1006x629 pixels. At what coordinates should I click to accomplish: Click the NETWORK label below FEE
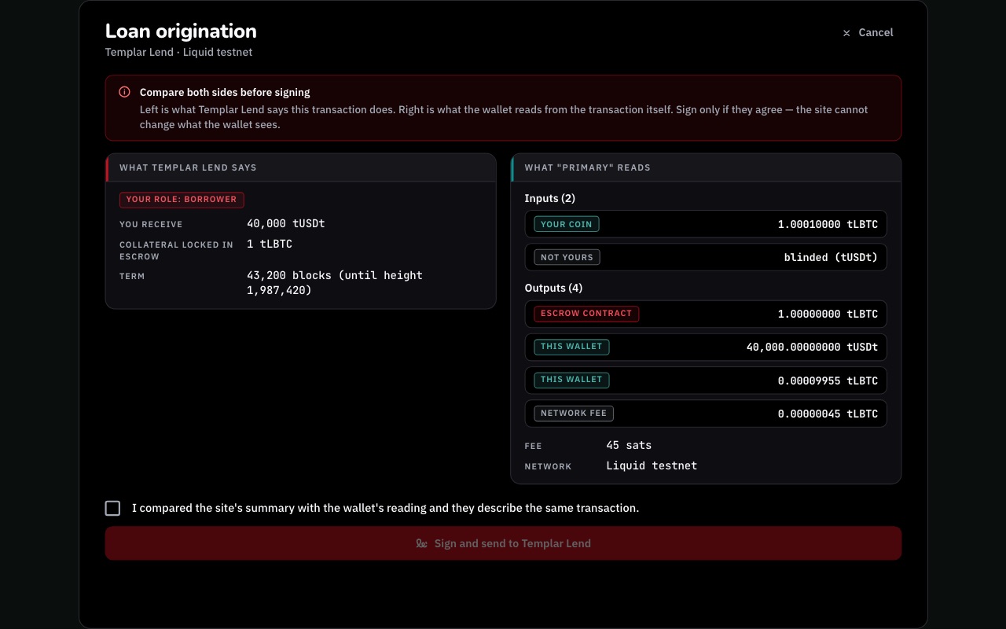pos(549,467)
